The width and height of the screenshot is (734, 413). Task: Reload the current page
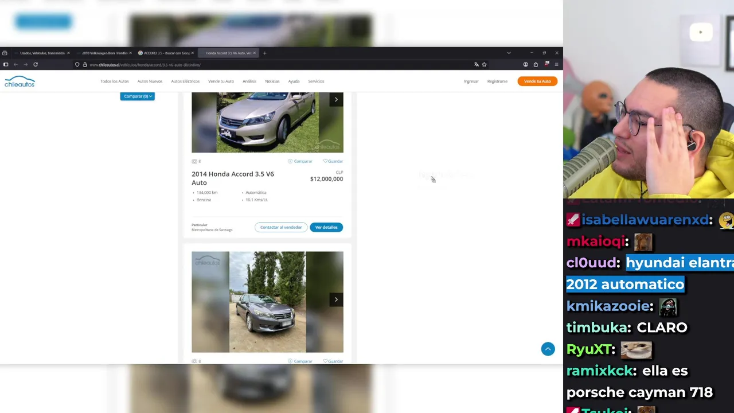(36, 64)
